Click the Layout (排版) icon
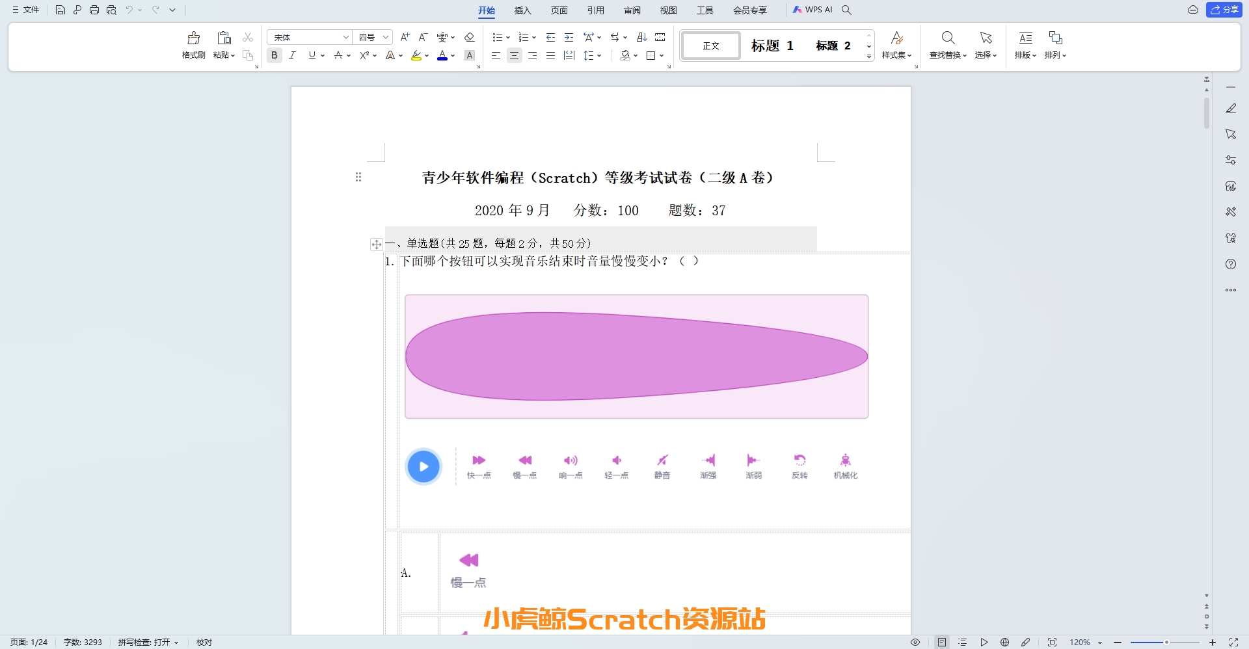1249x649 pixels. (x=1025, y=38)
